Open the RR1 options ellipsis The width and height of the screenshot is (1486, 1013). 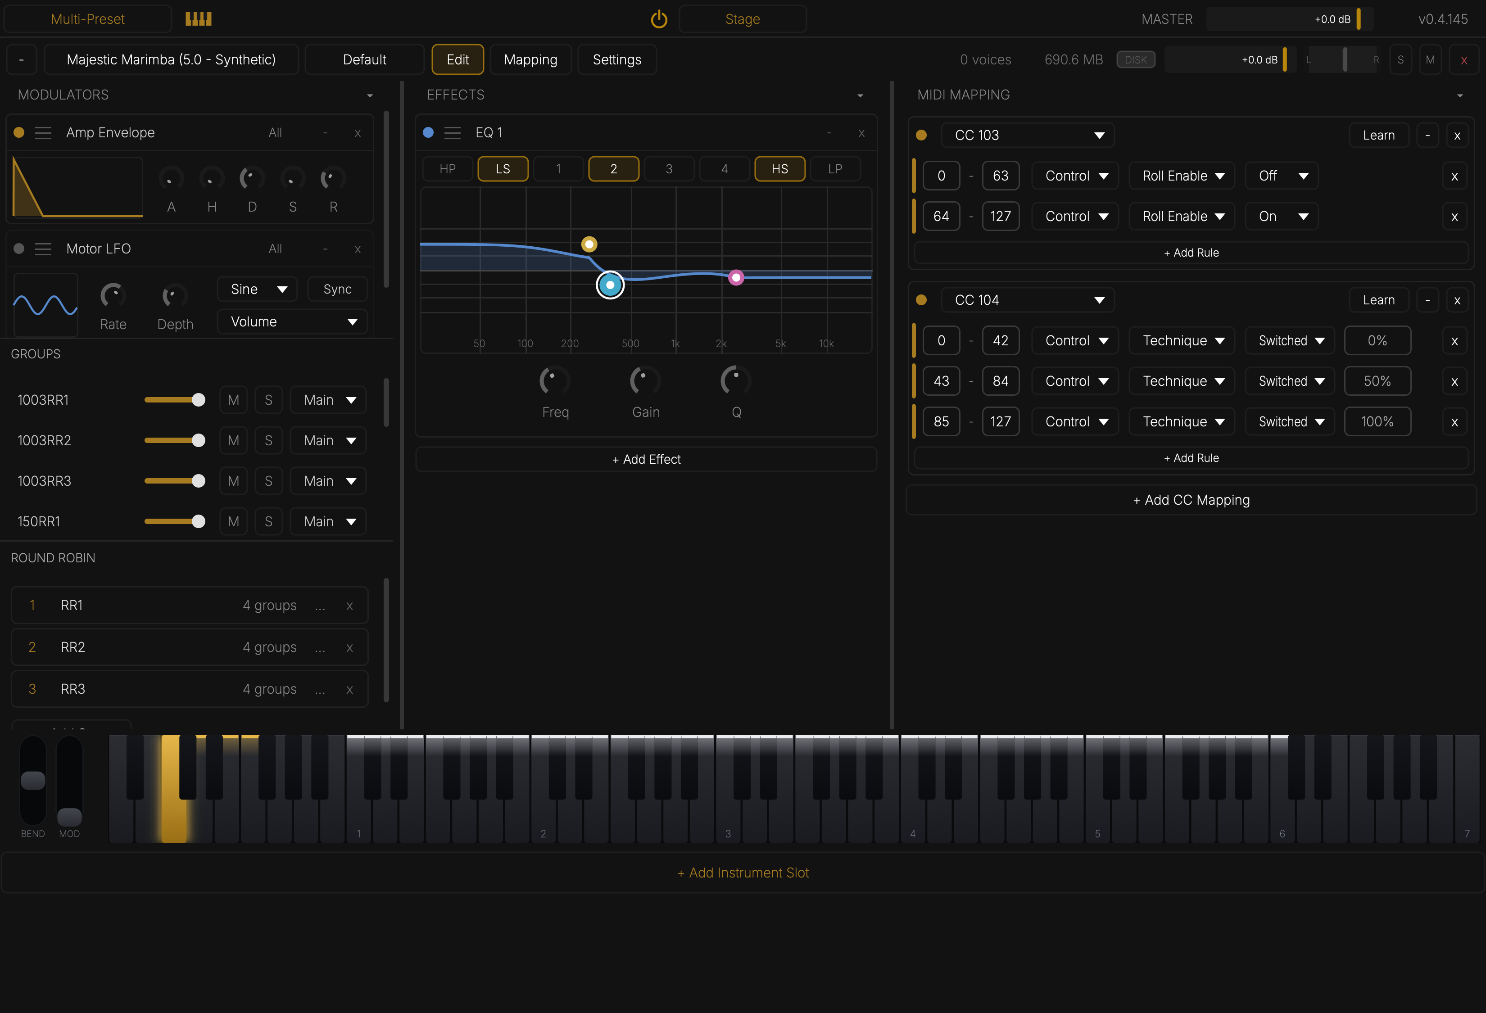click(320, 606)
